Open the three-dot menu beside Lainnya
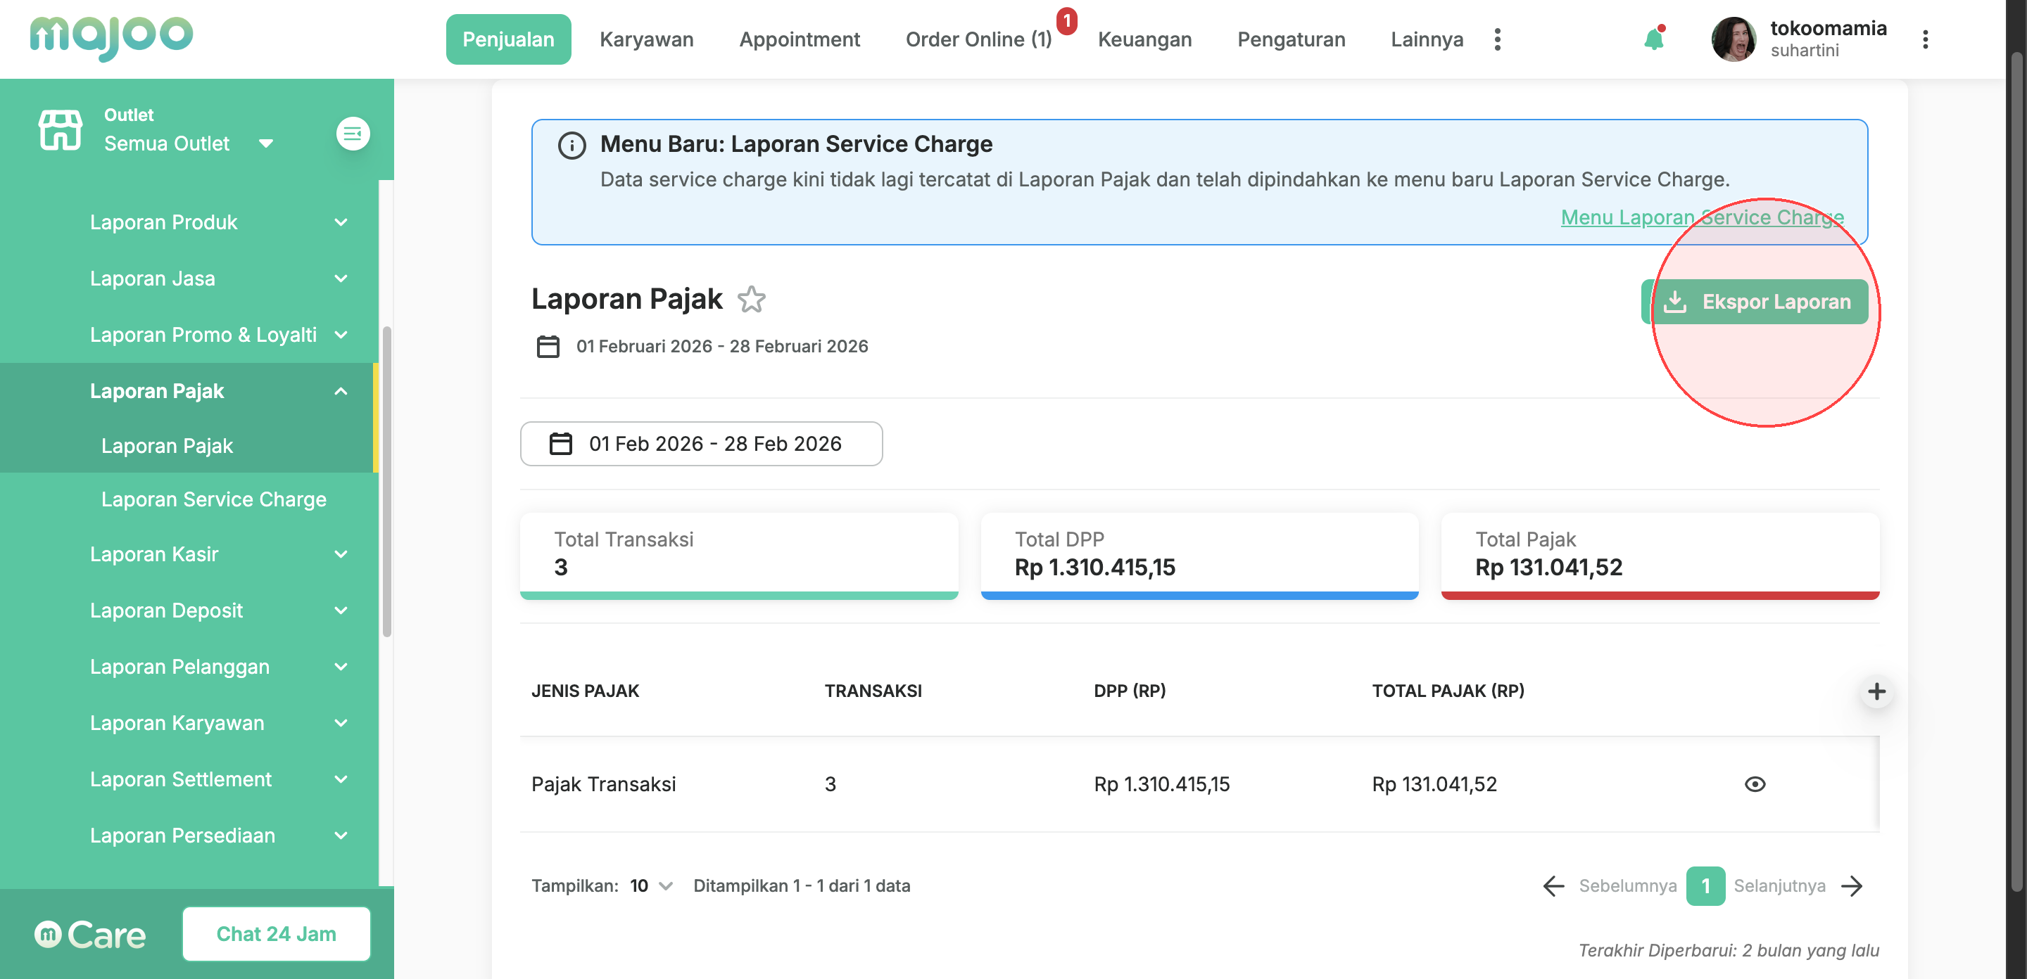 (x=1496, y=39)
